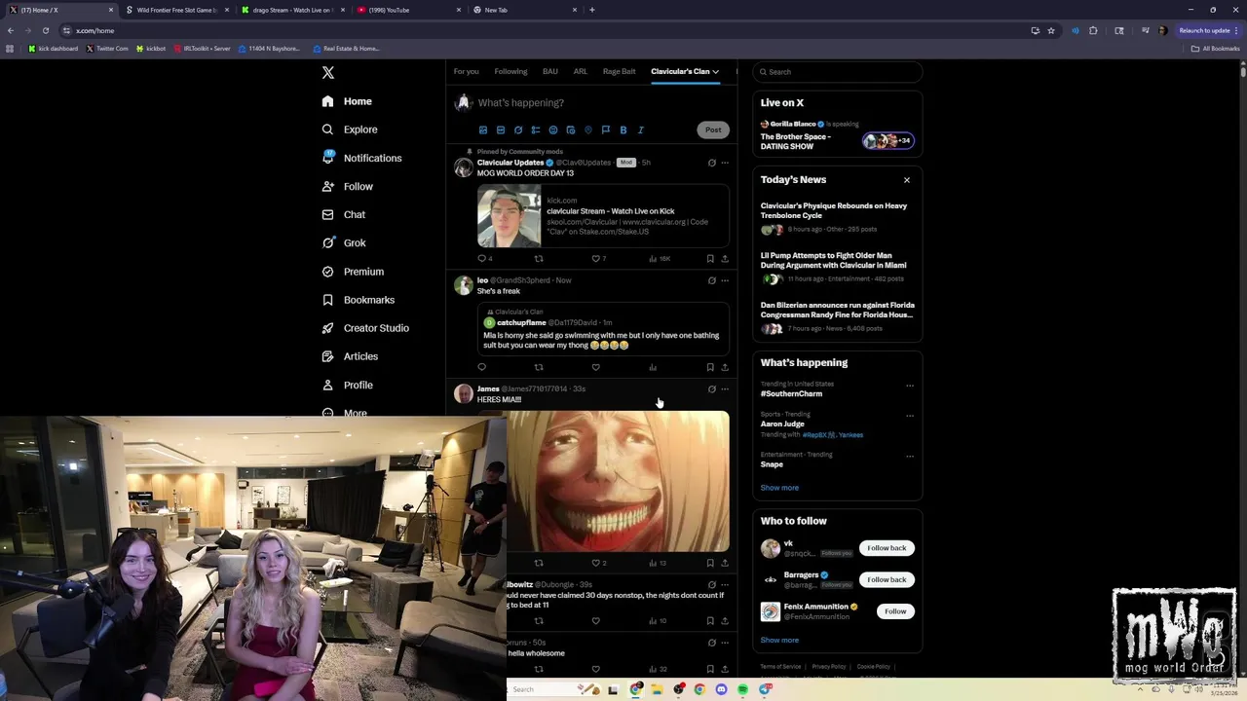Share the Clavicular Updates pinned post
This screenshot has width=1247, height=701.
pos(724,259)
